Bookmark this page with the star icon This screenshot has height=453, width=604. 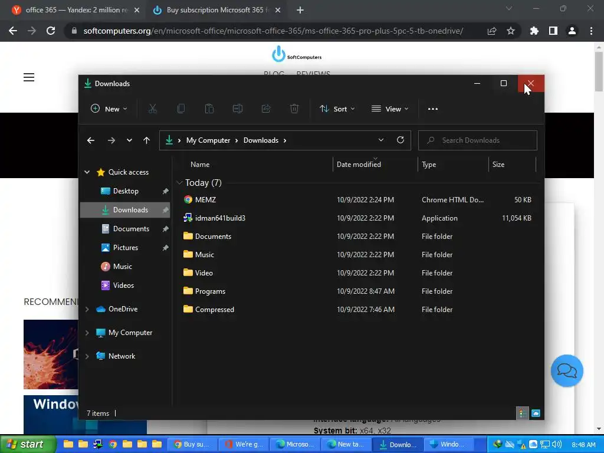coord(511,31)
